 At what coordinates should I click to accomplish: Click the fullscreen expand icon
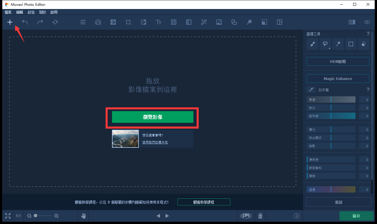click(x=8, y=216)
